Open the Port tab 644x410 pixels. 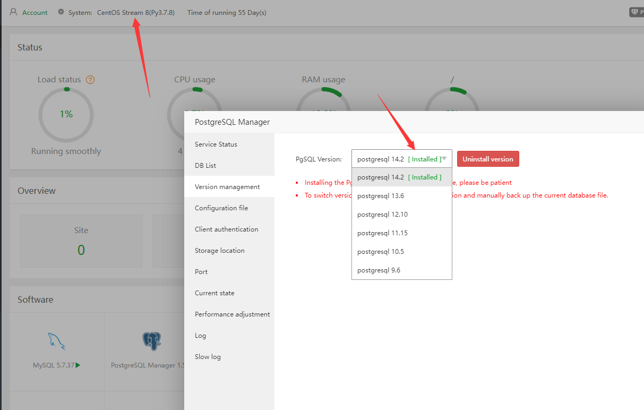click(x=229, y=272)
